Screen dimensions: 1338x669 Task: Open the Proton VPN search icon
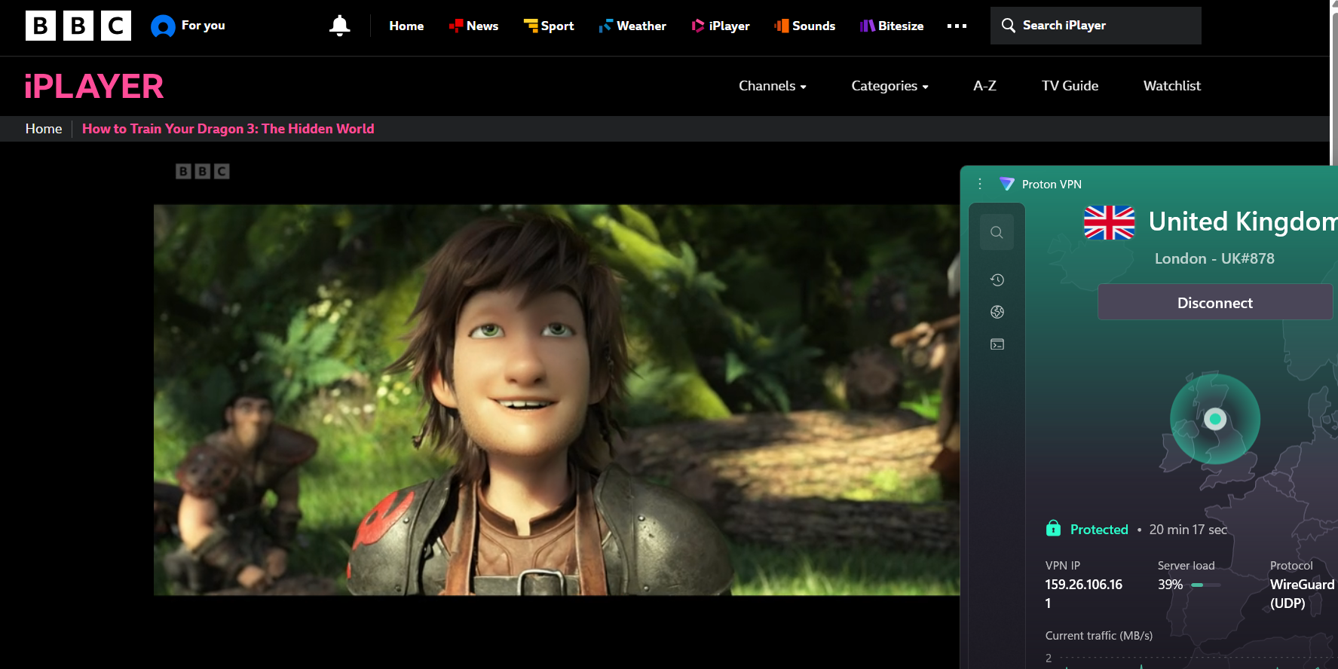pyautogui.click(x=997, y=232)
